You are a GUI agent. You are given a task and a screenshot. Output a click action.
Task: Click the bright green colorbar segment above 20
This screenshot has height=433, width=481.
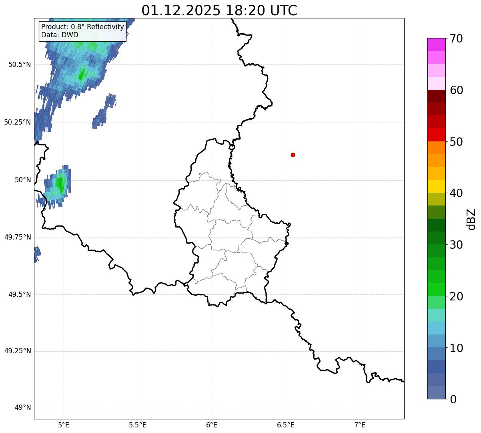pyautogui.click(x=436, y=289)
